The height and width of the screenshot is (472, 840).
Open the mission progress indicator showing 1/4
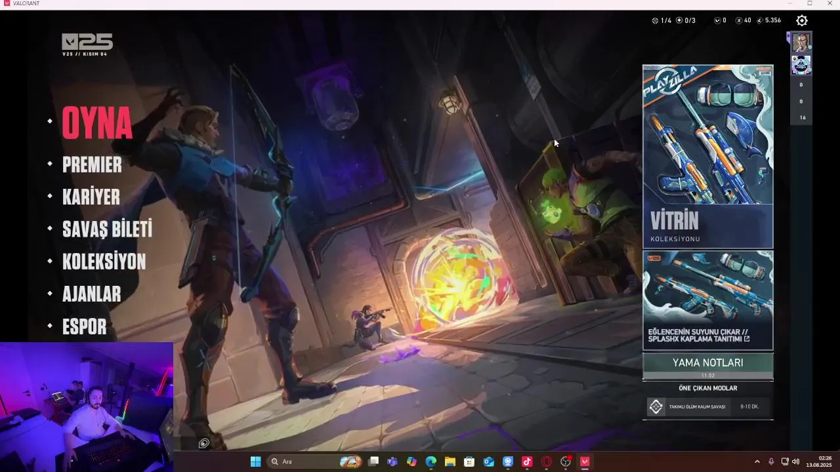(661, 20)
